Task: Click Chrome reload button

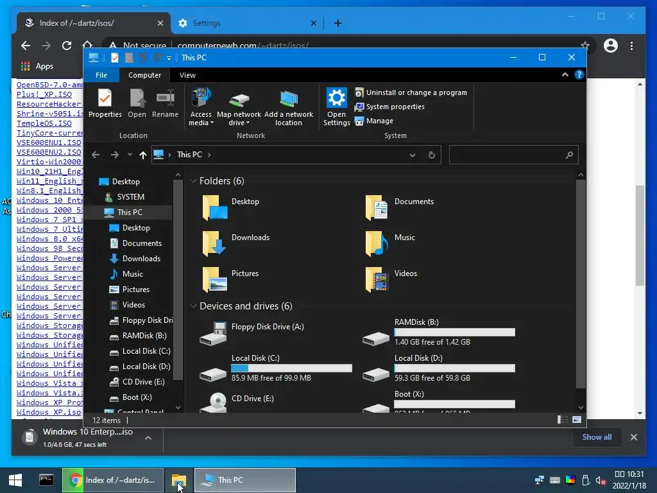Action: click(x=67, y=46)
